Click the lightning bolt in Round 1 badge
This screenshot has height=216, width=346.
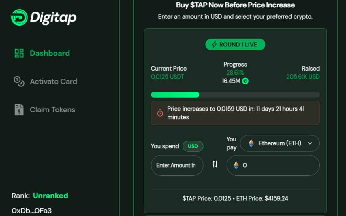pyautogui.click(x=214, y=45)
